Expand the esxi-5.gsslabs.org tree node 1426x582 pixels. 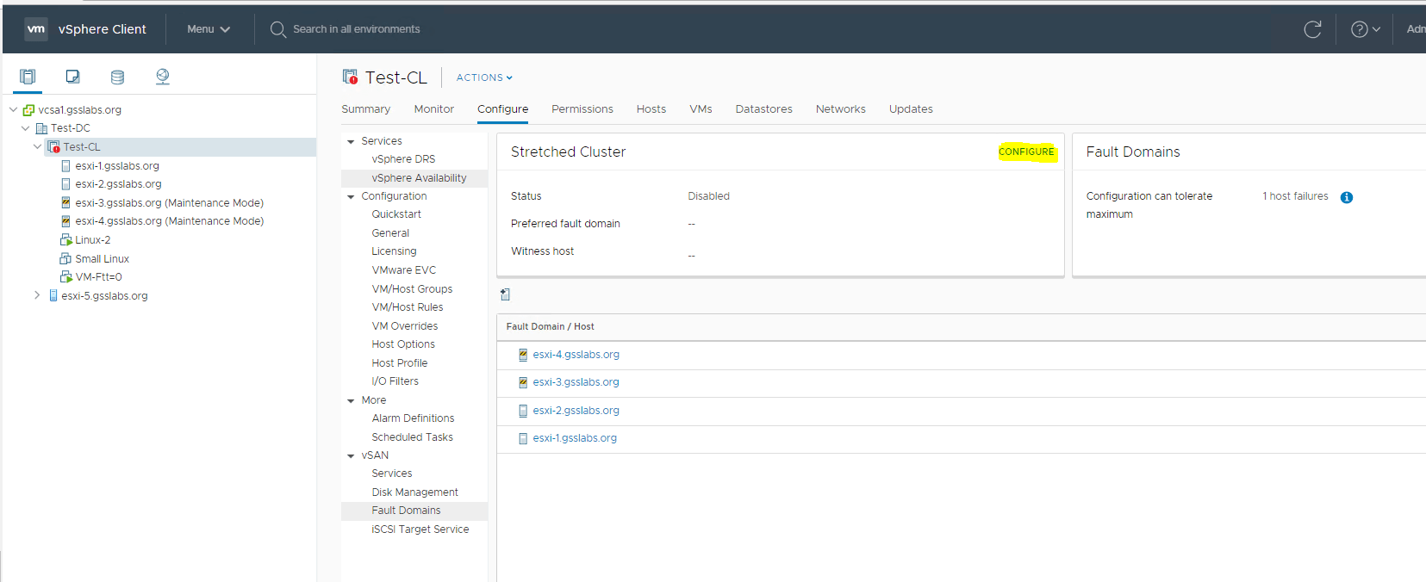(x=37, y=295)
